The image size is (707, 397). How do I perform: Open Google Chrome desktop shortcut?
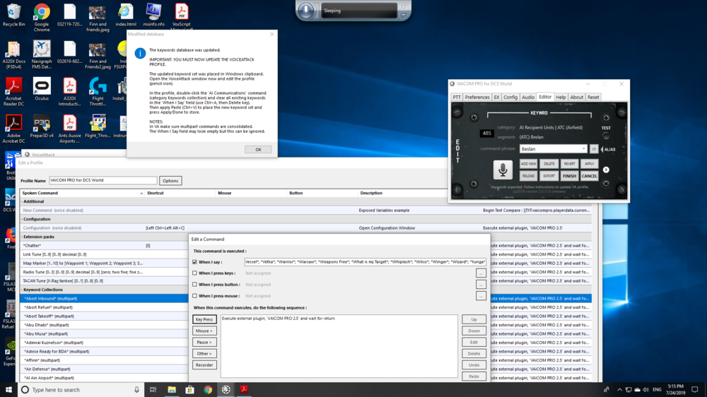(42, 13)
